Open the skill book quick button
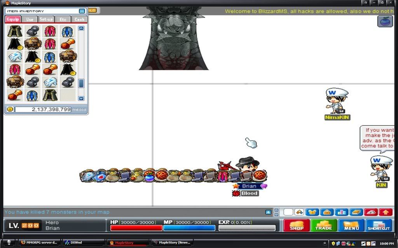398x248 pixels. (x=356, y=212)
